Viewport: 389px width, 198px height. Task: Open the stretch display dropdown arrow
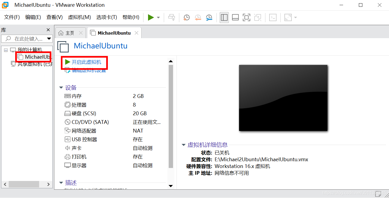[295, 18]
